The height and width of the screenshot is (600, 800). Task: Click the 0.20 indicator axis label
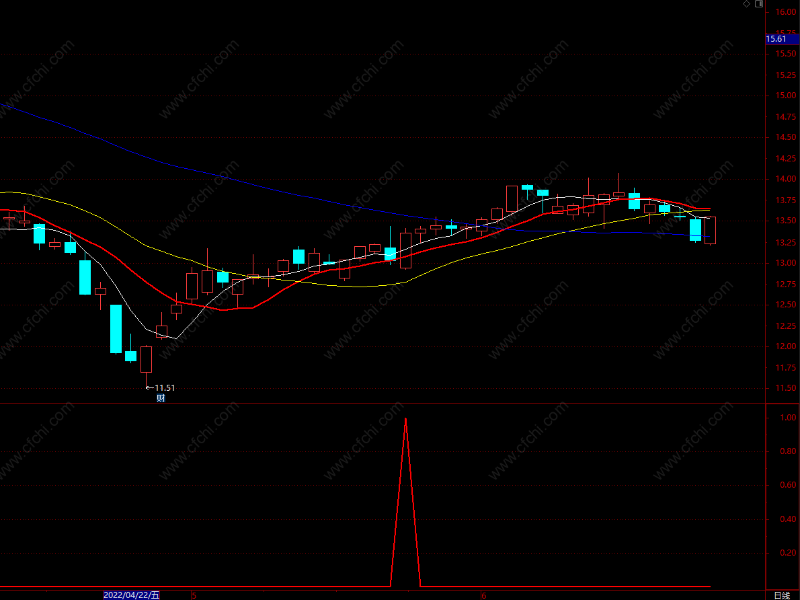click(x=788, y=553)
